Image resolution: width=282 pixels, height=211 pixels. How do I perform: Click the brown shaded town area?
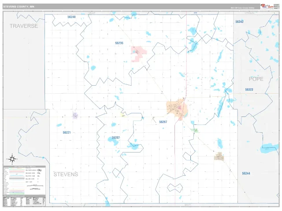tap(219, 156)
